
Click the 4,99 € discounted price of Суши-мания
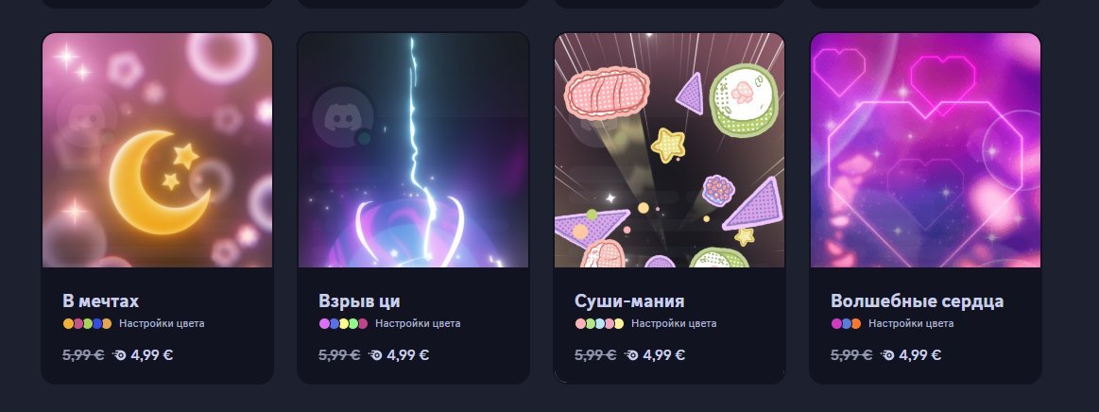point(663,355)
